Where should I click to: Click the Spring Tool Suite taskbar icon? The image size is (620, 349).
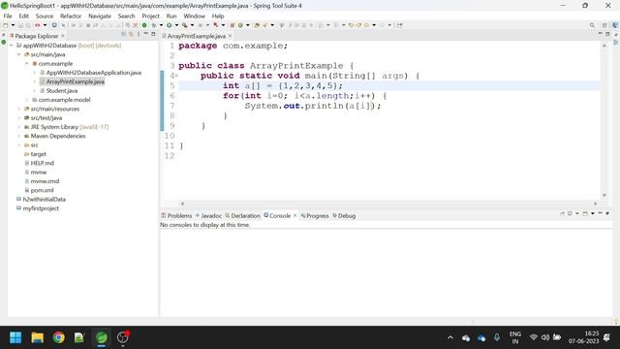click(x=101, y=337)
